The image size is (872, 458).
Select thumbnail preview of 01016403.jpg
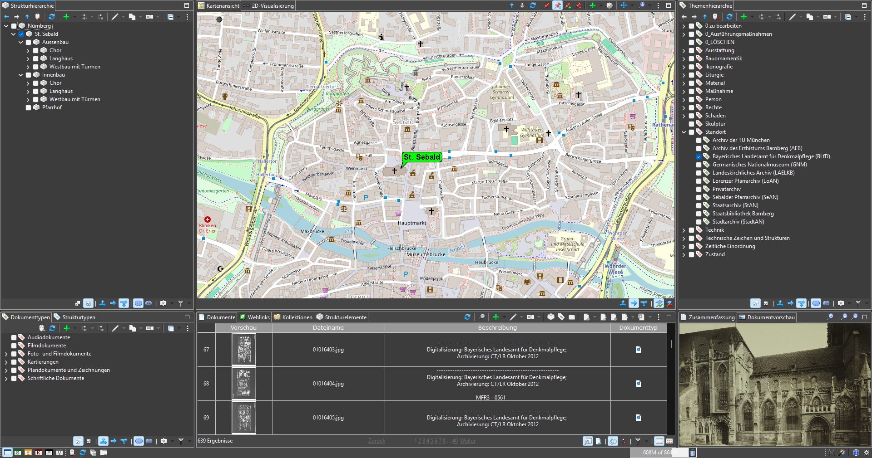click(244, 350)
